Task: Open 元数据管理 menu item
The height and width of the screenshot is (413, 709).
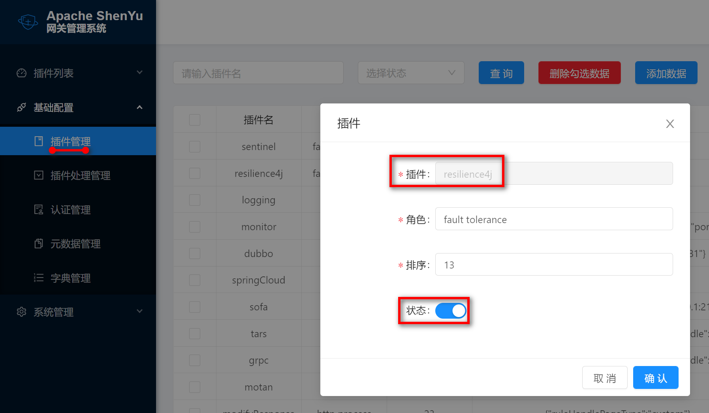Action: pos(75,244)
